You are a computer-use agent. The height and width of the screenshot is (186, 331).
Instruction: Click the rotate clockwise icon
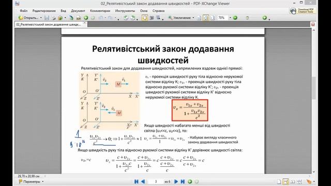[133, 18]
